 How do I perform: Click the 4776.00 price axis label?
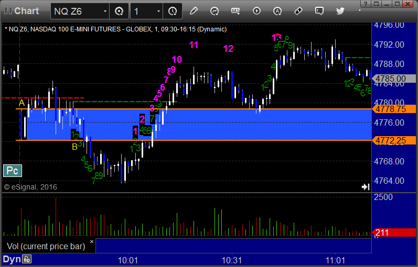click(x=389, y=123)
